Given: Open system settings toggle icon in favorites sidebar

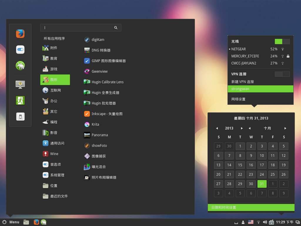Looking at the screenshot, I should pos(20,49).
